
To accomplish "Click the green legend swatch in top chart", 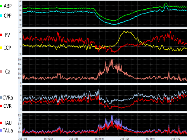I will [x=1, y=6].
